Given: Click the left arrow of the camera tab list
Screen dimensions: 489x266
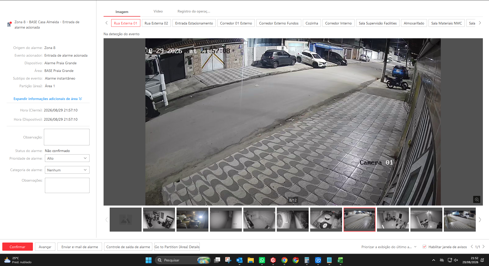Looking at the screenshot, I should [x=107, y=23].
